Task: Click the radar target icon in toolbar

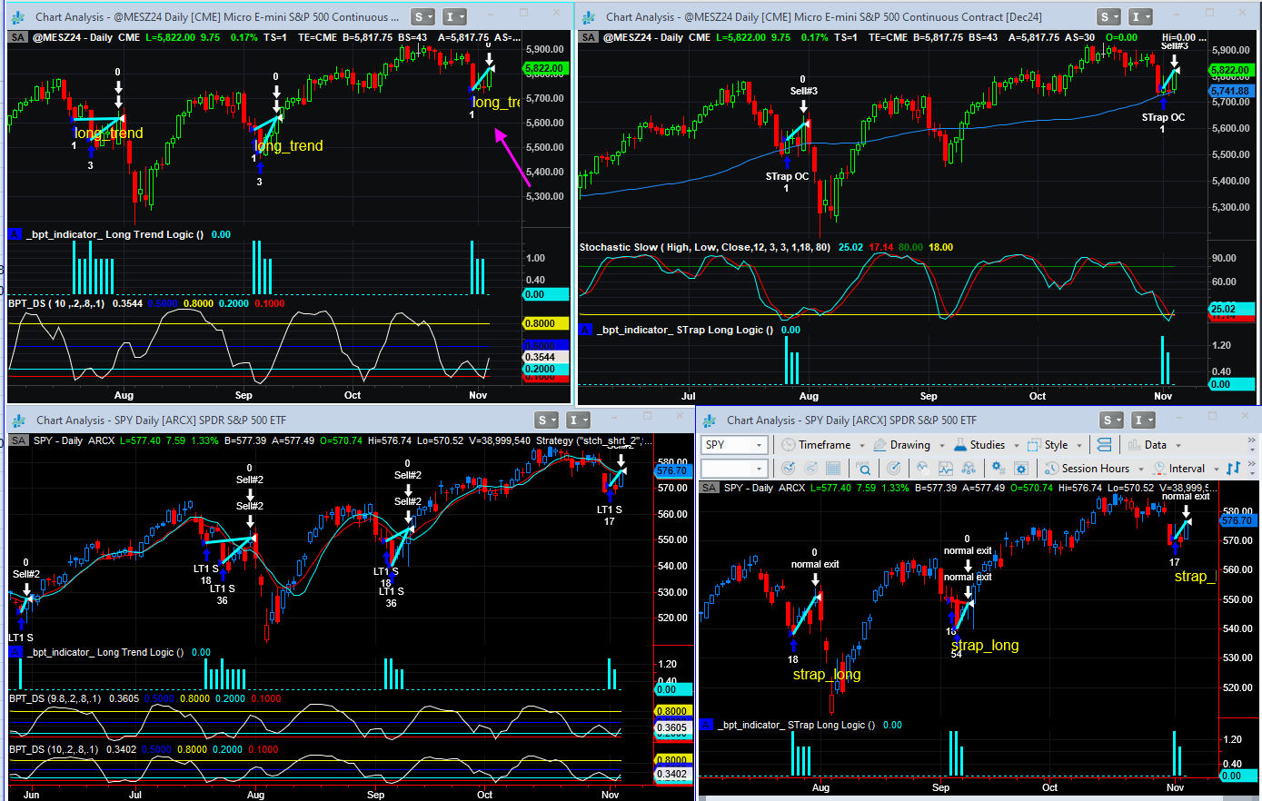Action: tap(894, 469)
